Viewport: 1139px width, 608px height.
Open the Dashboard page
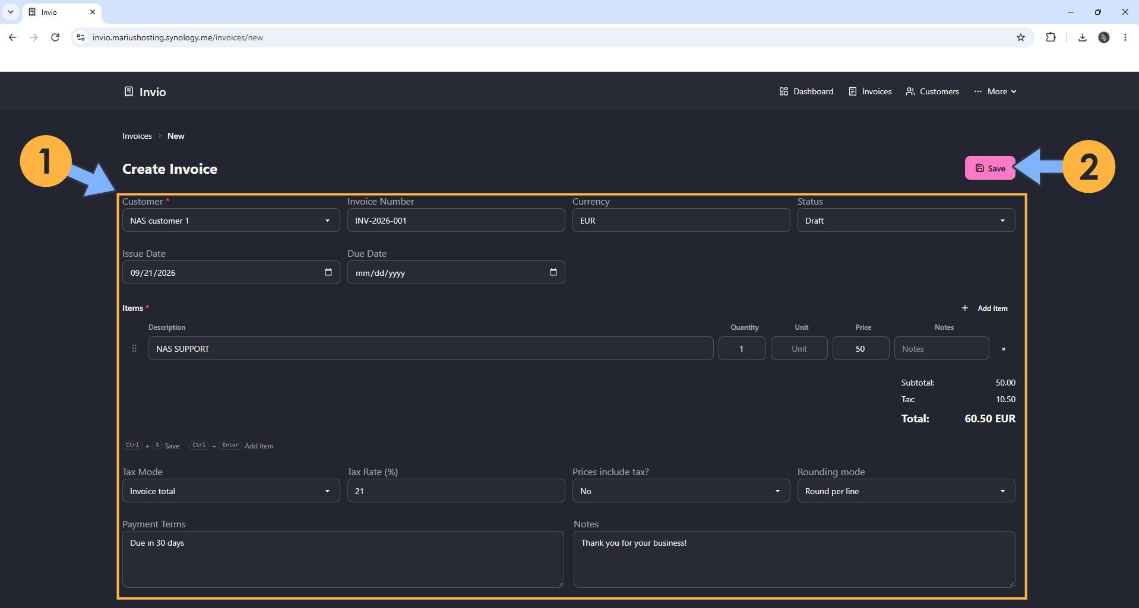coord(806,91)
